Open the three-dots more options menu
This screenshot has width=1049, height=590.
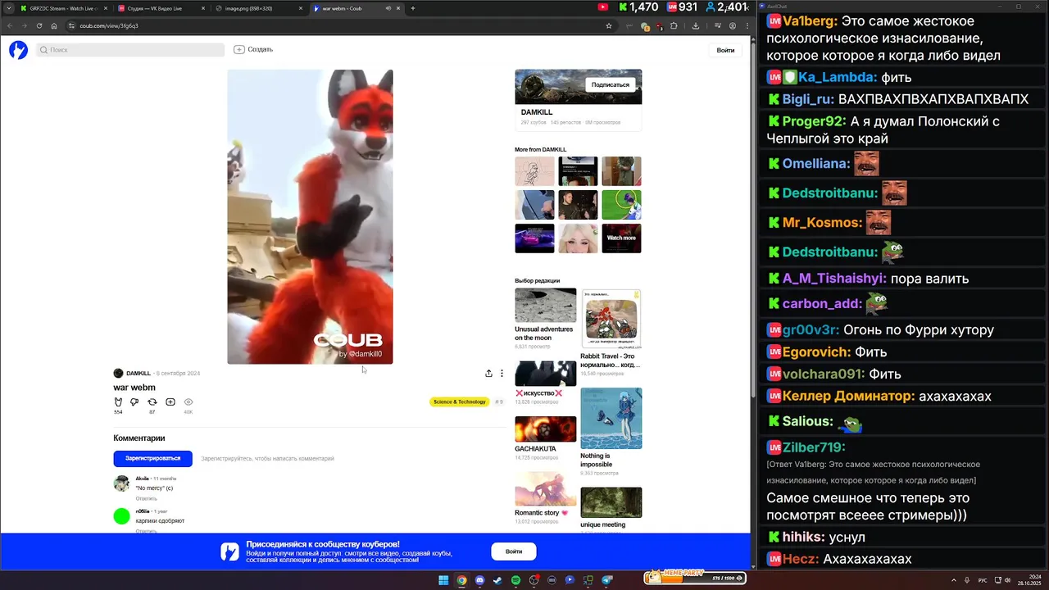[x=502, y=373]
